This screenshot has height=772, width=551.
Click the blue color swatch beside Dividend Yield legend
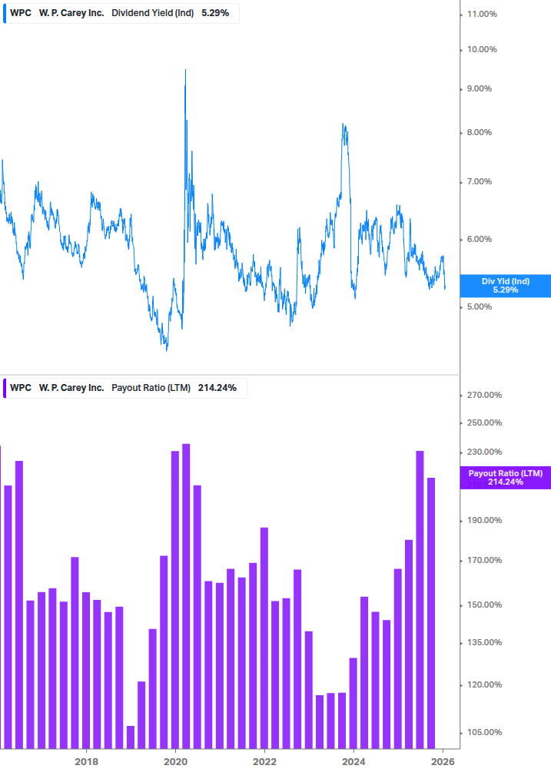point(4,13)
